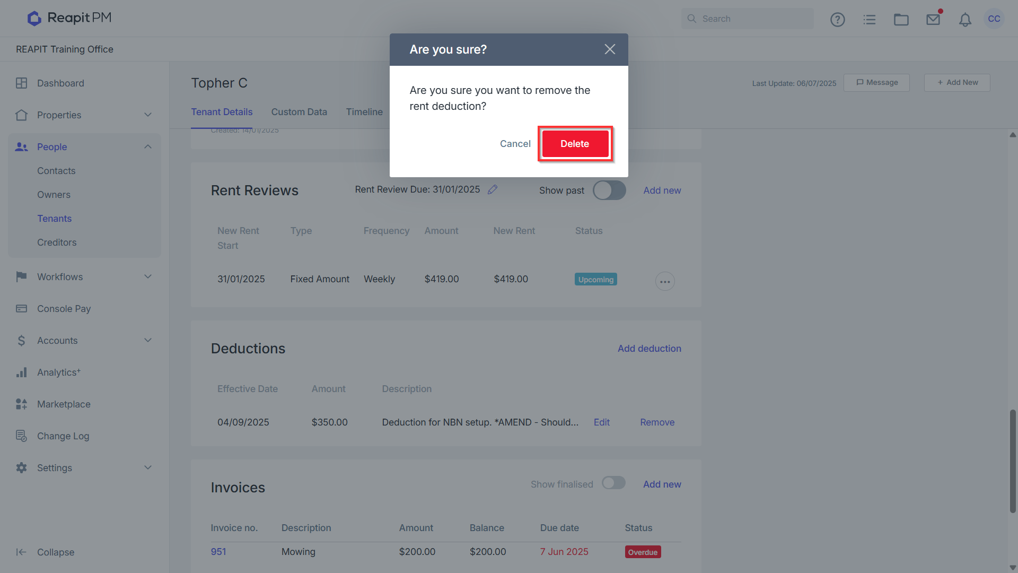
Task: Switch to the Timeline tab
Action: pos(364,112)
